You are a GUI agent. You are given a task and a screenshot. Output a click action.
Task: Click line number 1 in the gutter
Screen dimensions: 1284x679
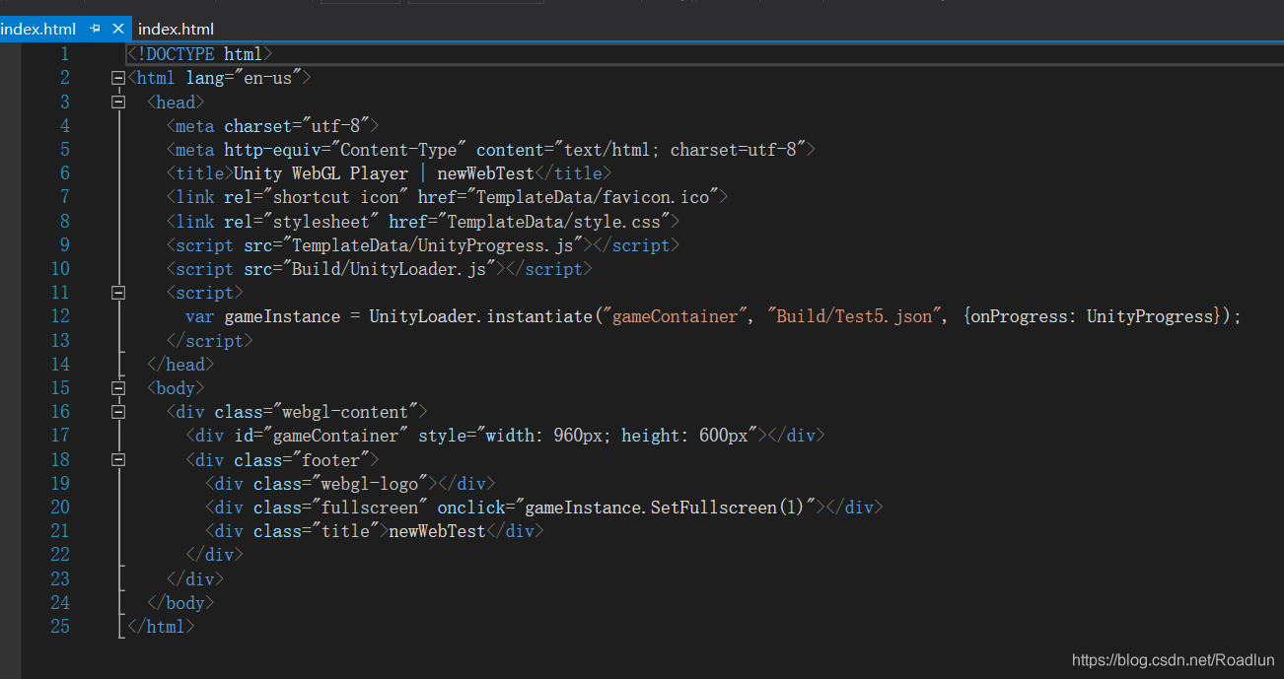coord(64,54)
